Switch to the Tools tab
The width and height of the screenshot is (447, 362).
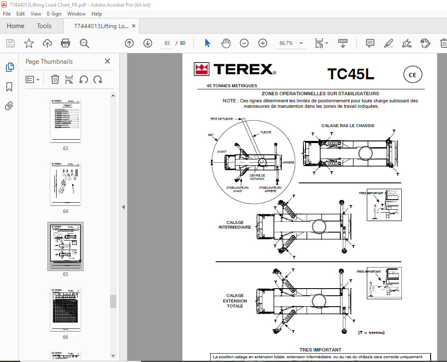tap(44, 26)
